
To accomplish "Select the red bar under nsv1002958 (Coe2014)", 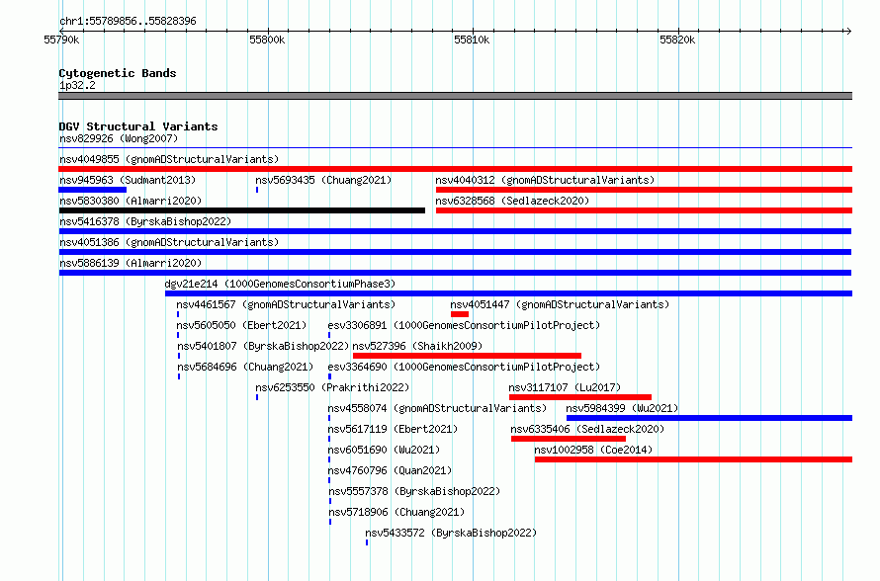I will 693,459.
